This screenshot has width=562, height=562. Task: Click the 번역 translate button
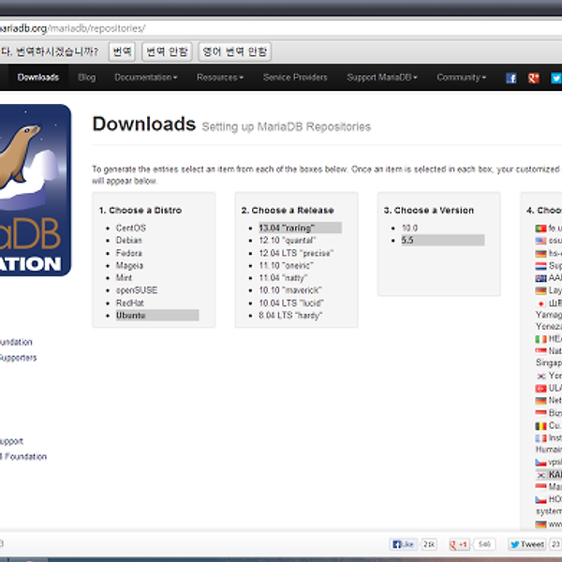coord(122,52)
